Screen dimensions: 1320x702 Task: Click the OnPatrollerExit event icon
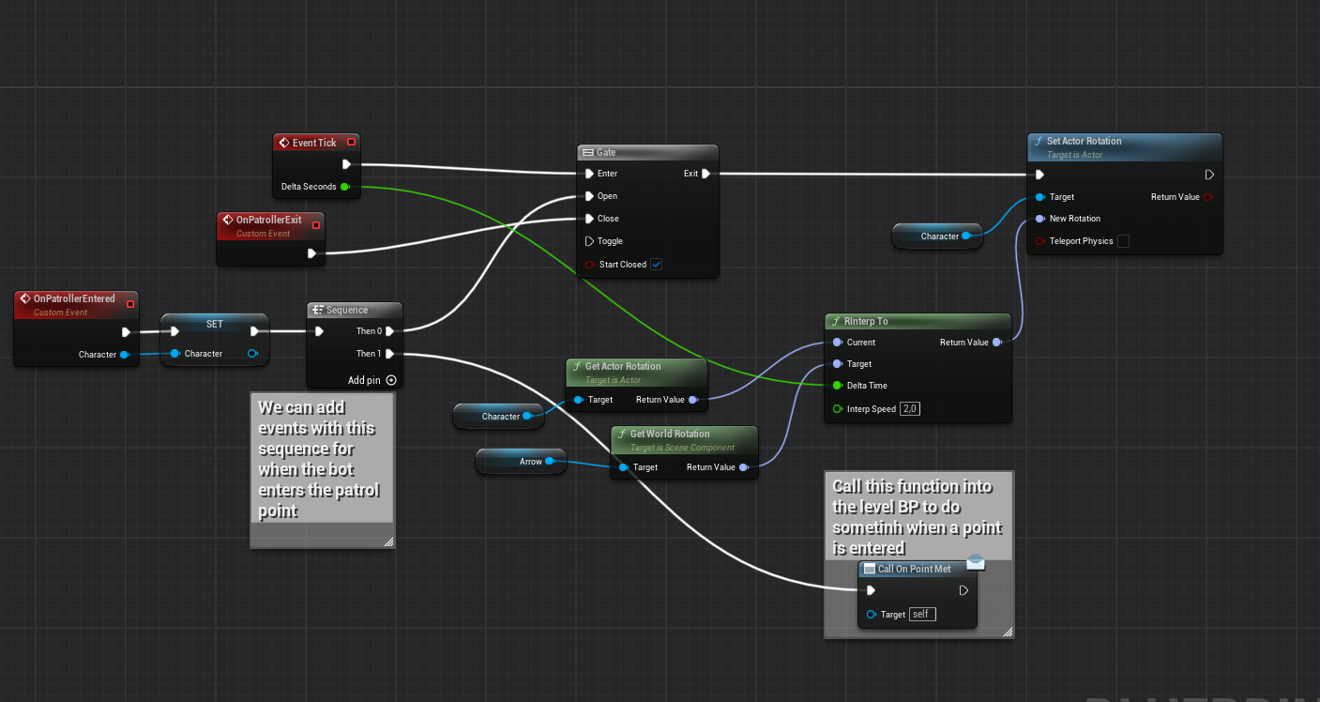click(228, 221)
